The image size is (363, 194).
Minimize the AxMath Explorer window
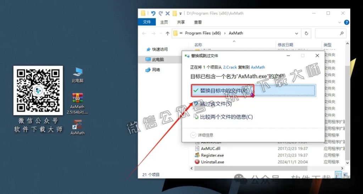coord(313,13)
